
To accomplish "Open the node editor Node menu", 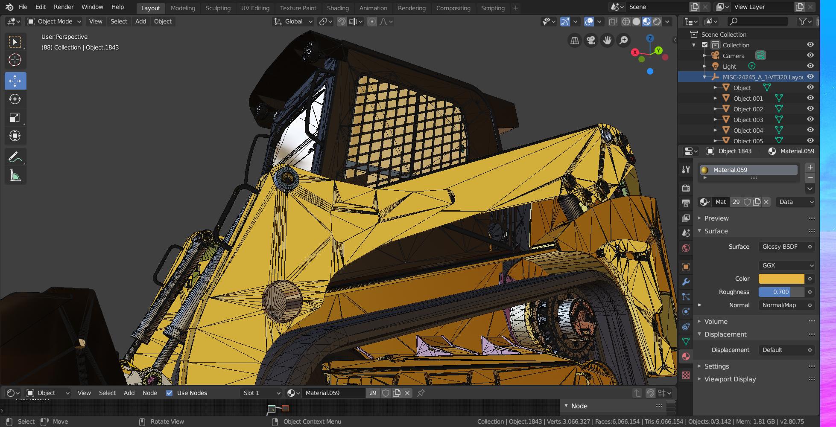I will [x=149, y=393].
